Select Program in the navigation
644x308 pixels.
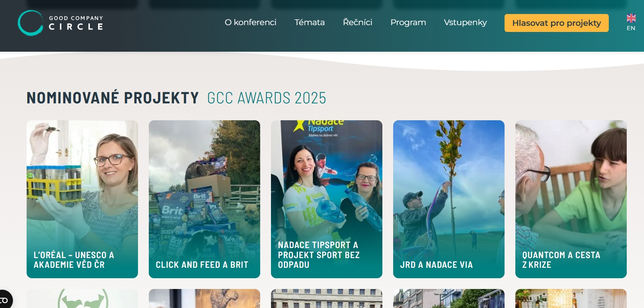[408, 22]
